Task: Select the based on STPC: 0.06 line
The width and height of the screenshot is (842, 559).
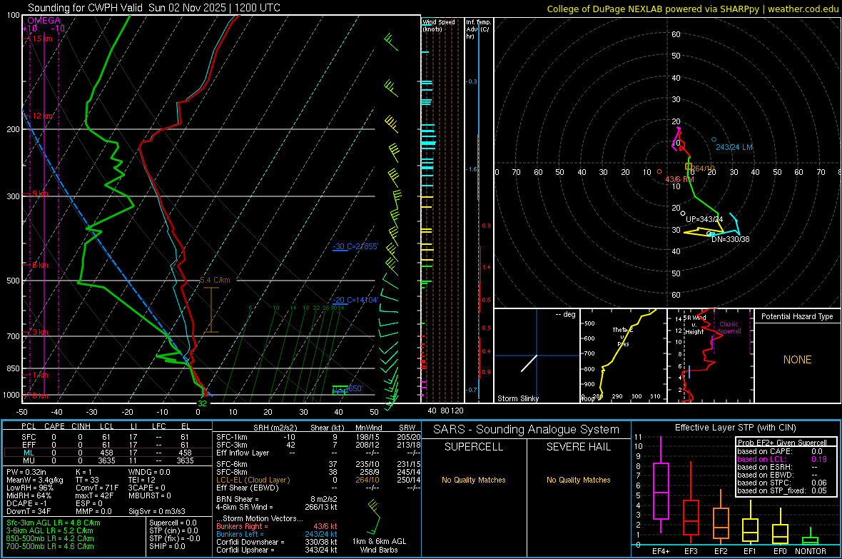Action: 782,483
